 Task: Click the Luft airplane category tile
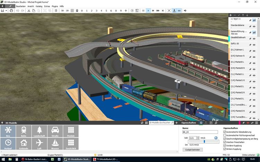[x=39, y=144]
